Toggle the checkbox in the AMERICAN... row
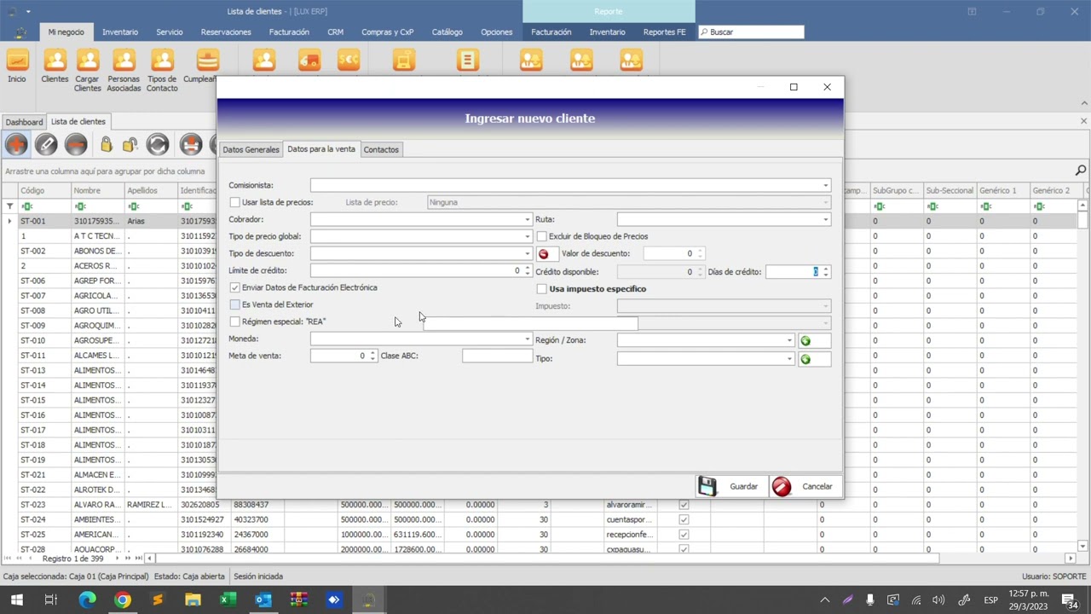Screen dimensions: 1091x614 684,535
